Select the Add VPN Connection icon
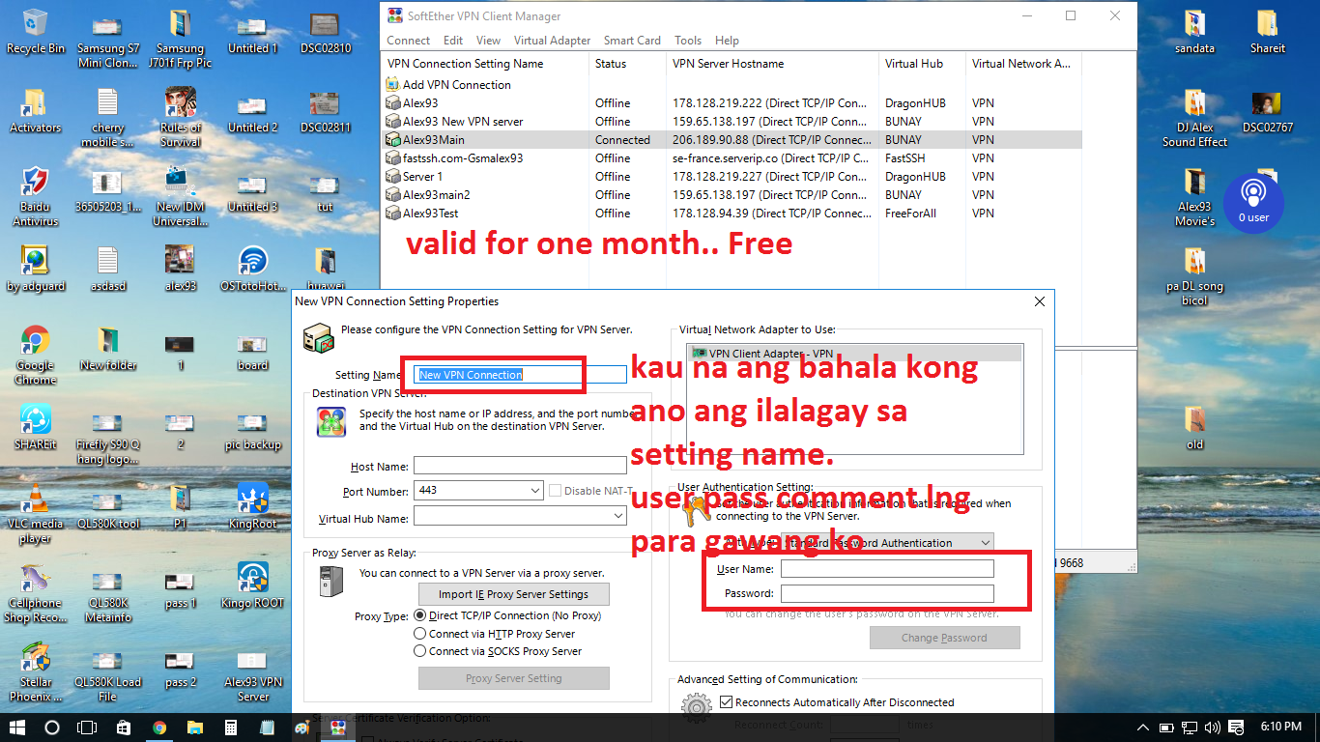The image size is (1320, 742). coord(393,85)
